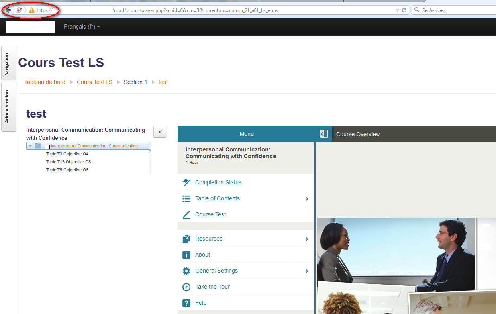The height and width of the screenshot is (314, 496).
Task: Click the Section 1 breadcrumb text
Action: point(135,82)
